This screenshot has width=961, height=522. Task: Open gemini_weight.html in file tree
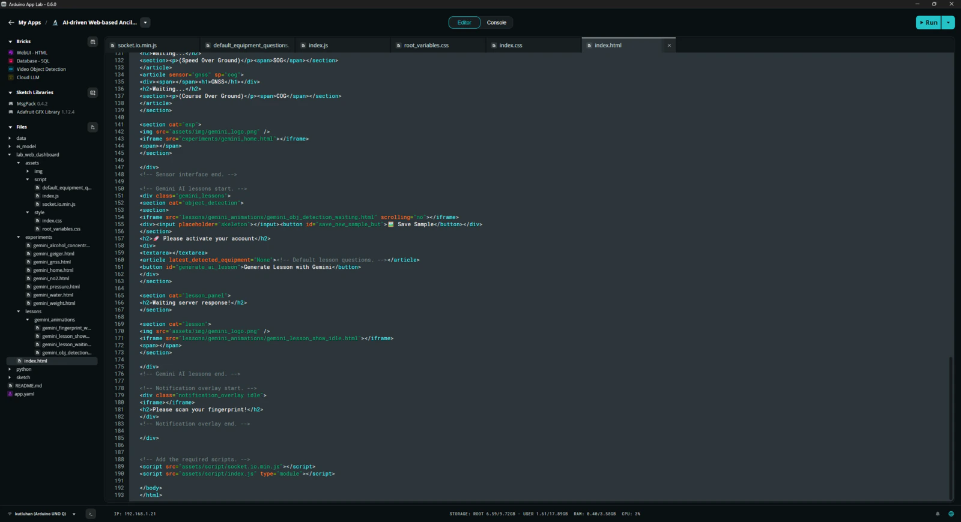(54, 304)
